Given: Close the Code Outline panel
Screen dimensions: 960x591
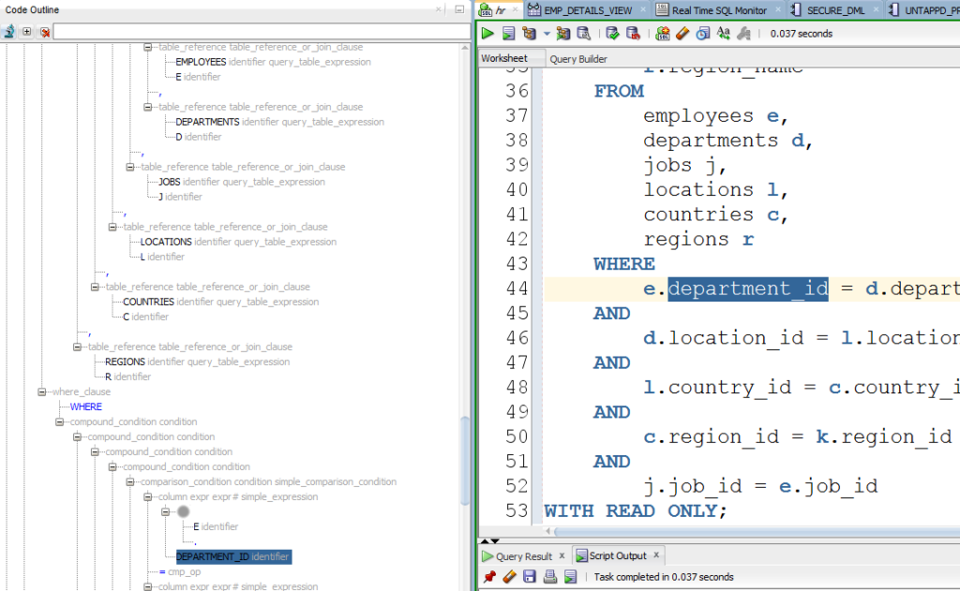Looking at the screenshot, I should tap(439, 9).
